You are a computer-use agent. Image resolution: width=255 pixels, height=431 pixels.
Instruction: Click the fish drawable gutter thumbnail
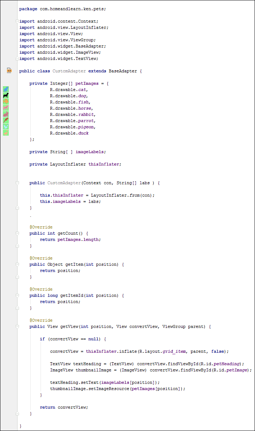click(6, 102)
